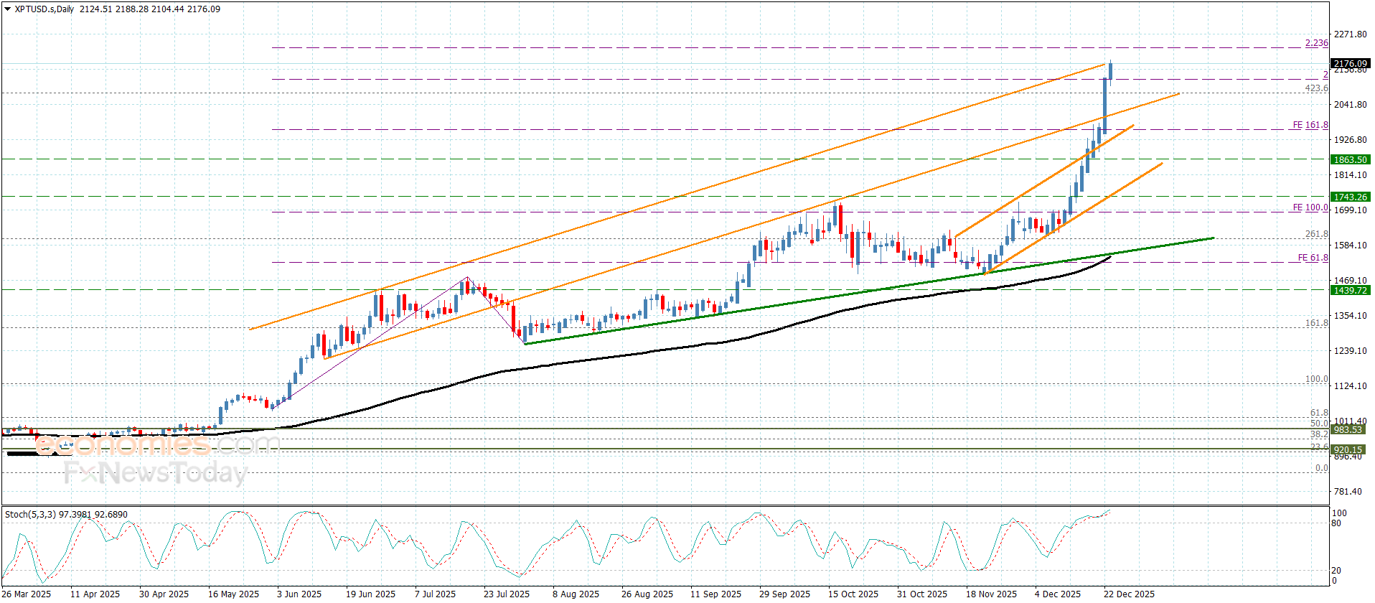The height and width of the screenshot is (603, 1375).
Task: Click the 1239.10 price axis value
Action: click(x=1350, y=351)
